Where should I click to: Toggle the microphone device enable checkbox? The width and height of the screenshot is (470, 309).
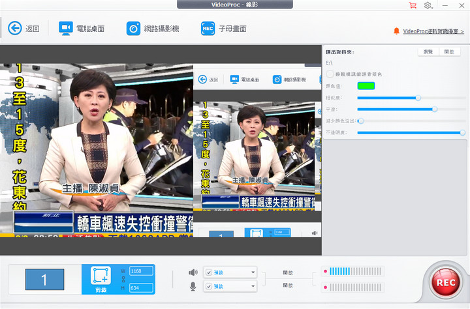[x=208, y=286]
